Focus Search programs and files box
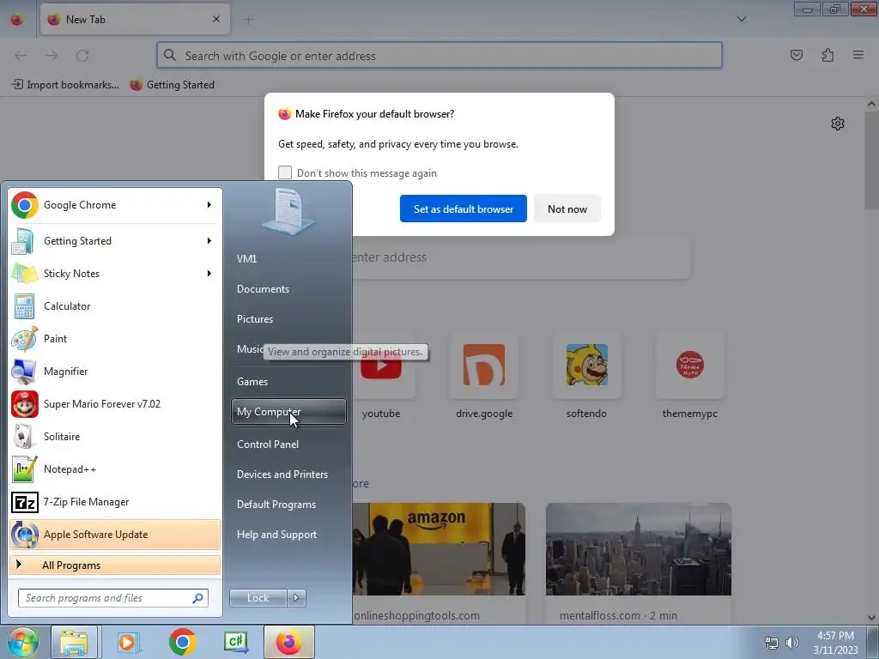Image resolution: width=879 pixels, height=659 pixels. (113, 598)
